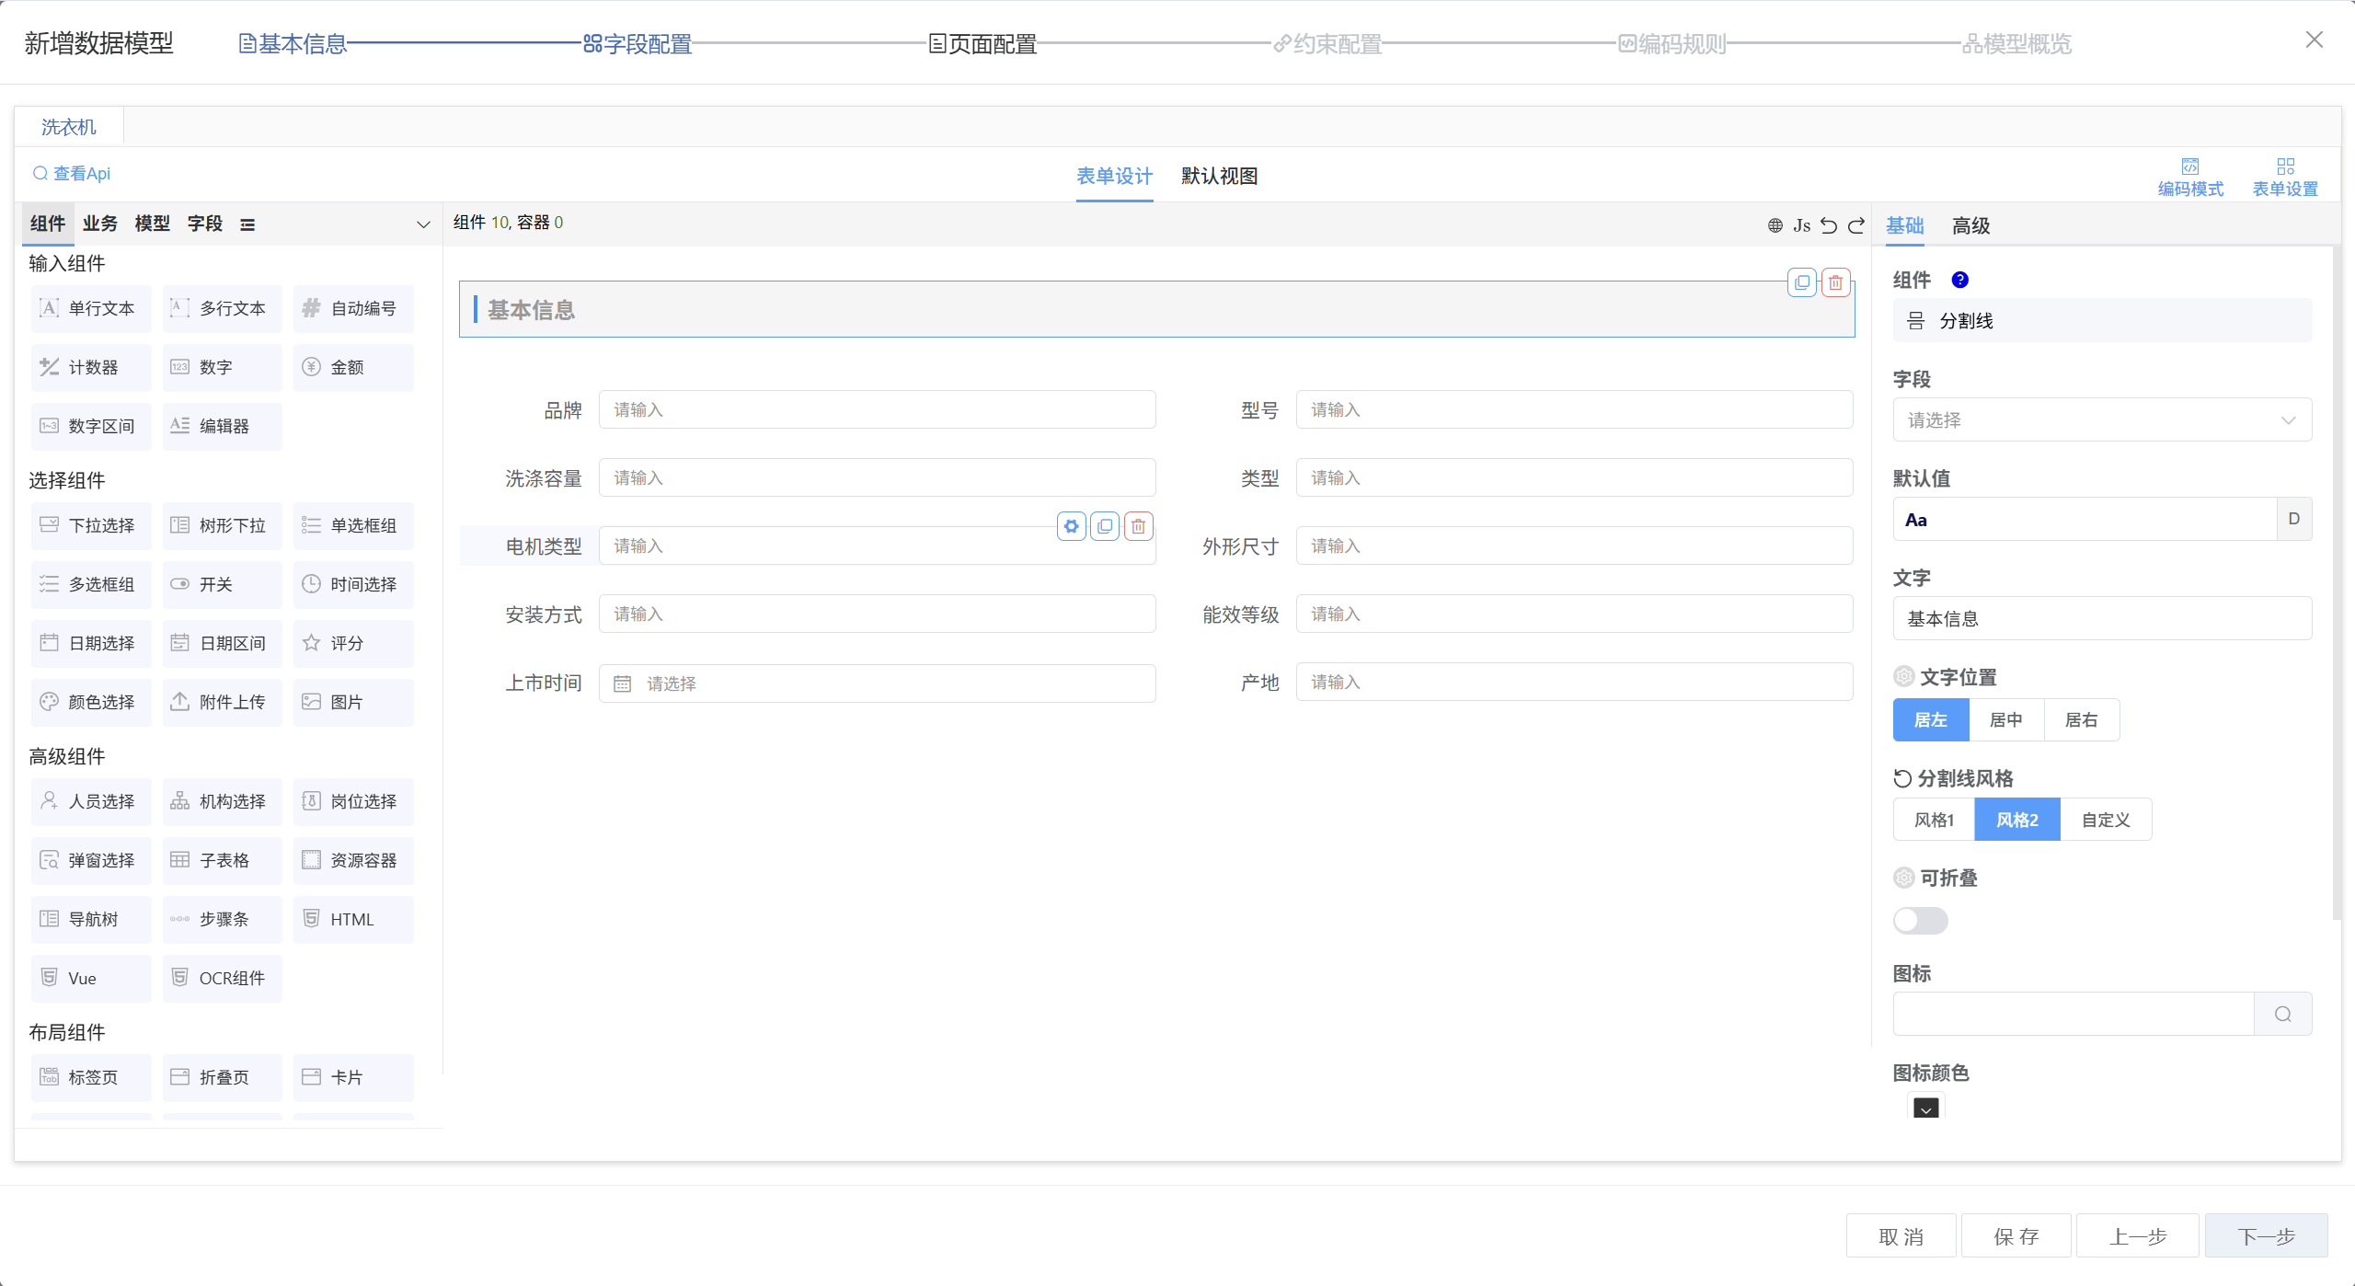Copy the 基本信息 divider component
This screenshot has width=2355, height=1286.
pos(1802,282)
